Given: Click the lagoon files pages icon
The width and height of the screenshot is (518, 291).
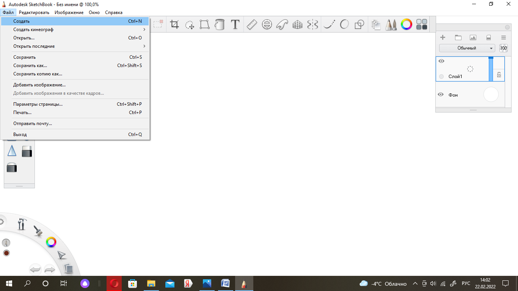Looking at the screenshot, I should [68, 268].
